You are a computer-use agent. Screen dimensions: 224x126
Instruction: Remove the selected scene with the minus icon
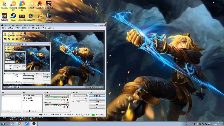tap(6, 111)
